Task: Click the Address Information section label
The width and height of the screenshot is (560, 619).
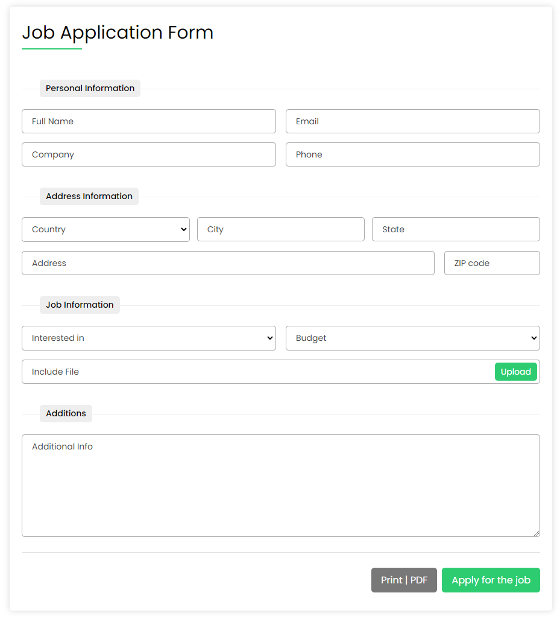Action: point(89,196)
